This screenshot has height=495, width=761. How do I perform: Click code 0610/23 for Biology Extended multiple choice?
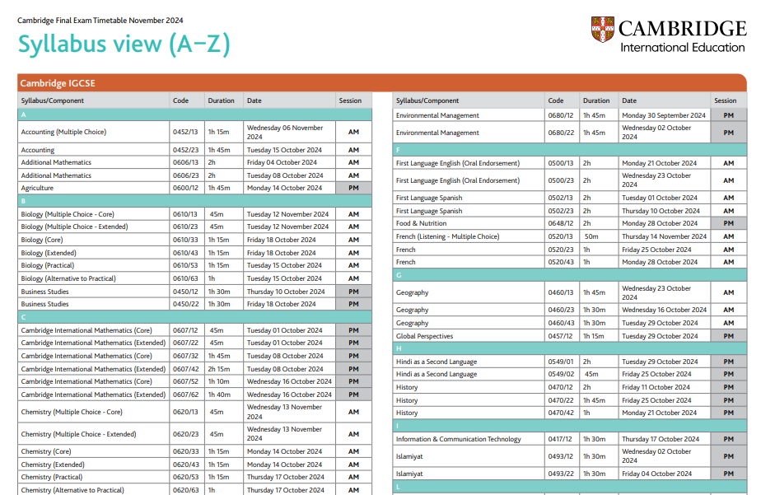click(185, 226)
